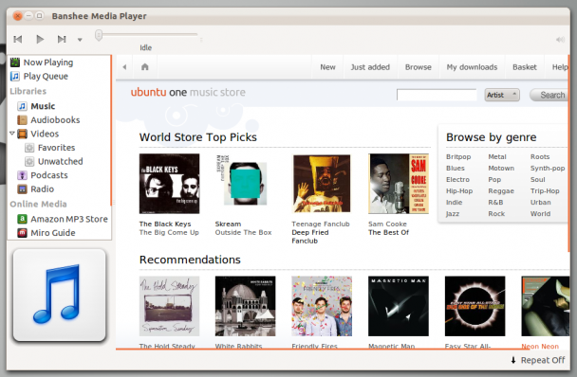Screen dimensions: 577x377
Task: Browse the Reggae genre
Action: tap(501, 190)
